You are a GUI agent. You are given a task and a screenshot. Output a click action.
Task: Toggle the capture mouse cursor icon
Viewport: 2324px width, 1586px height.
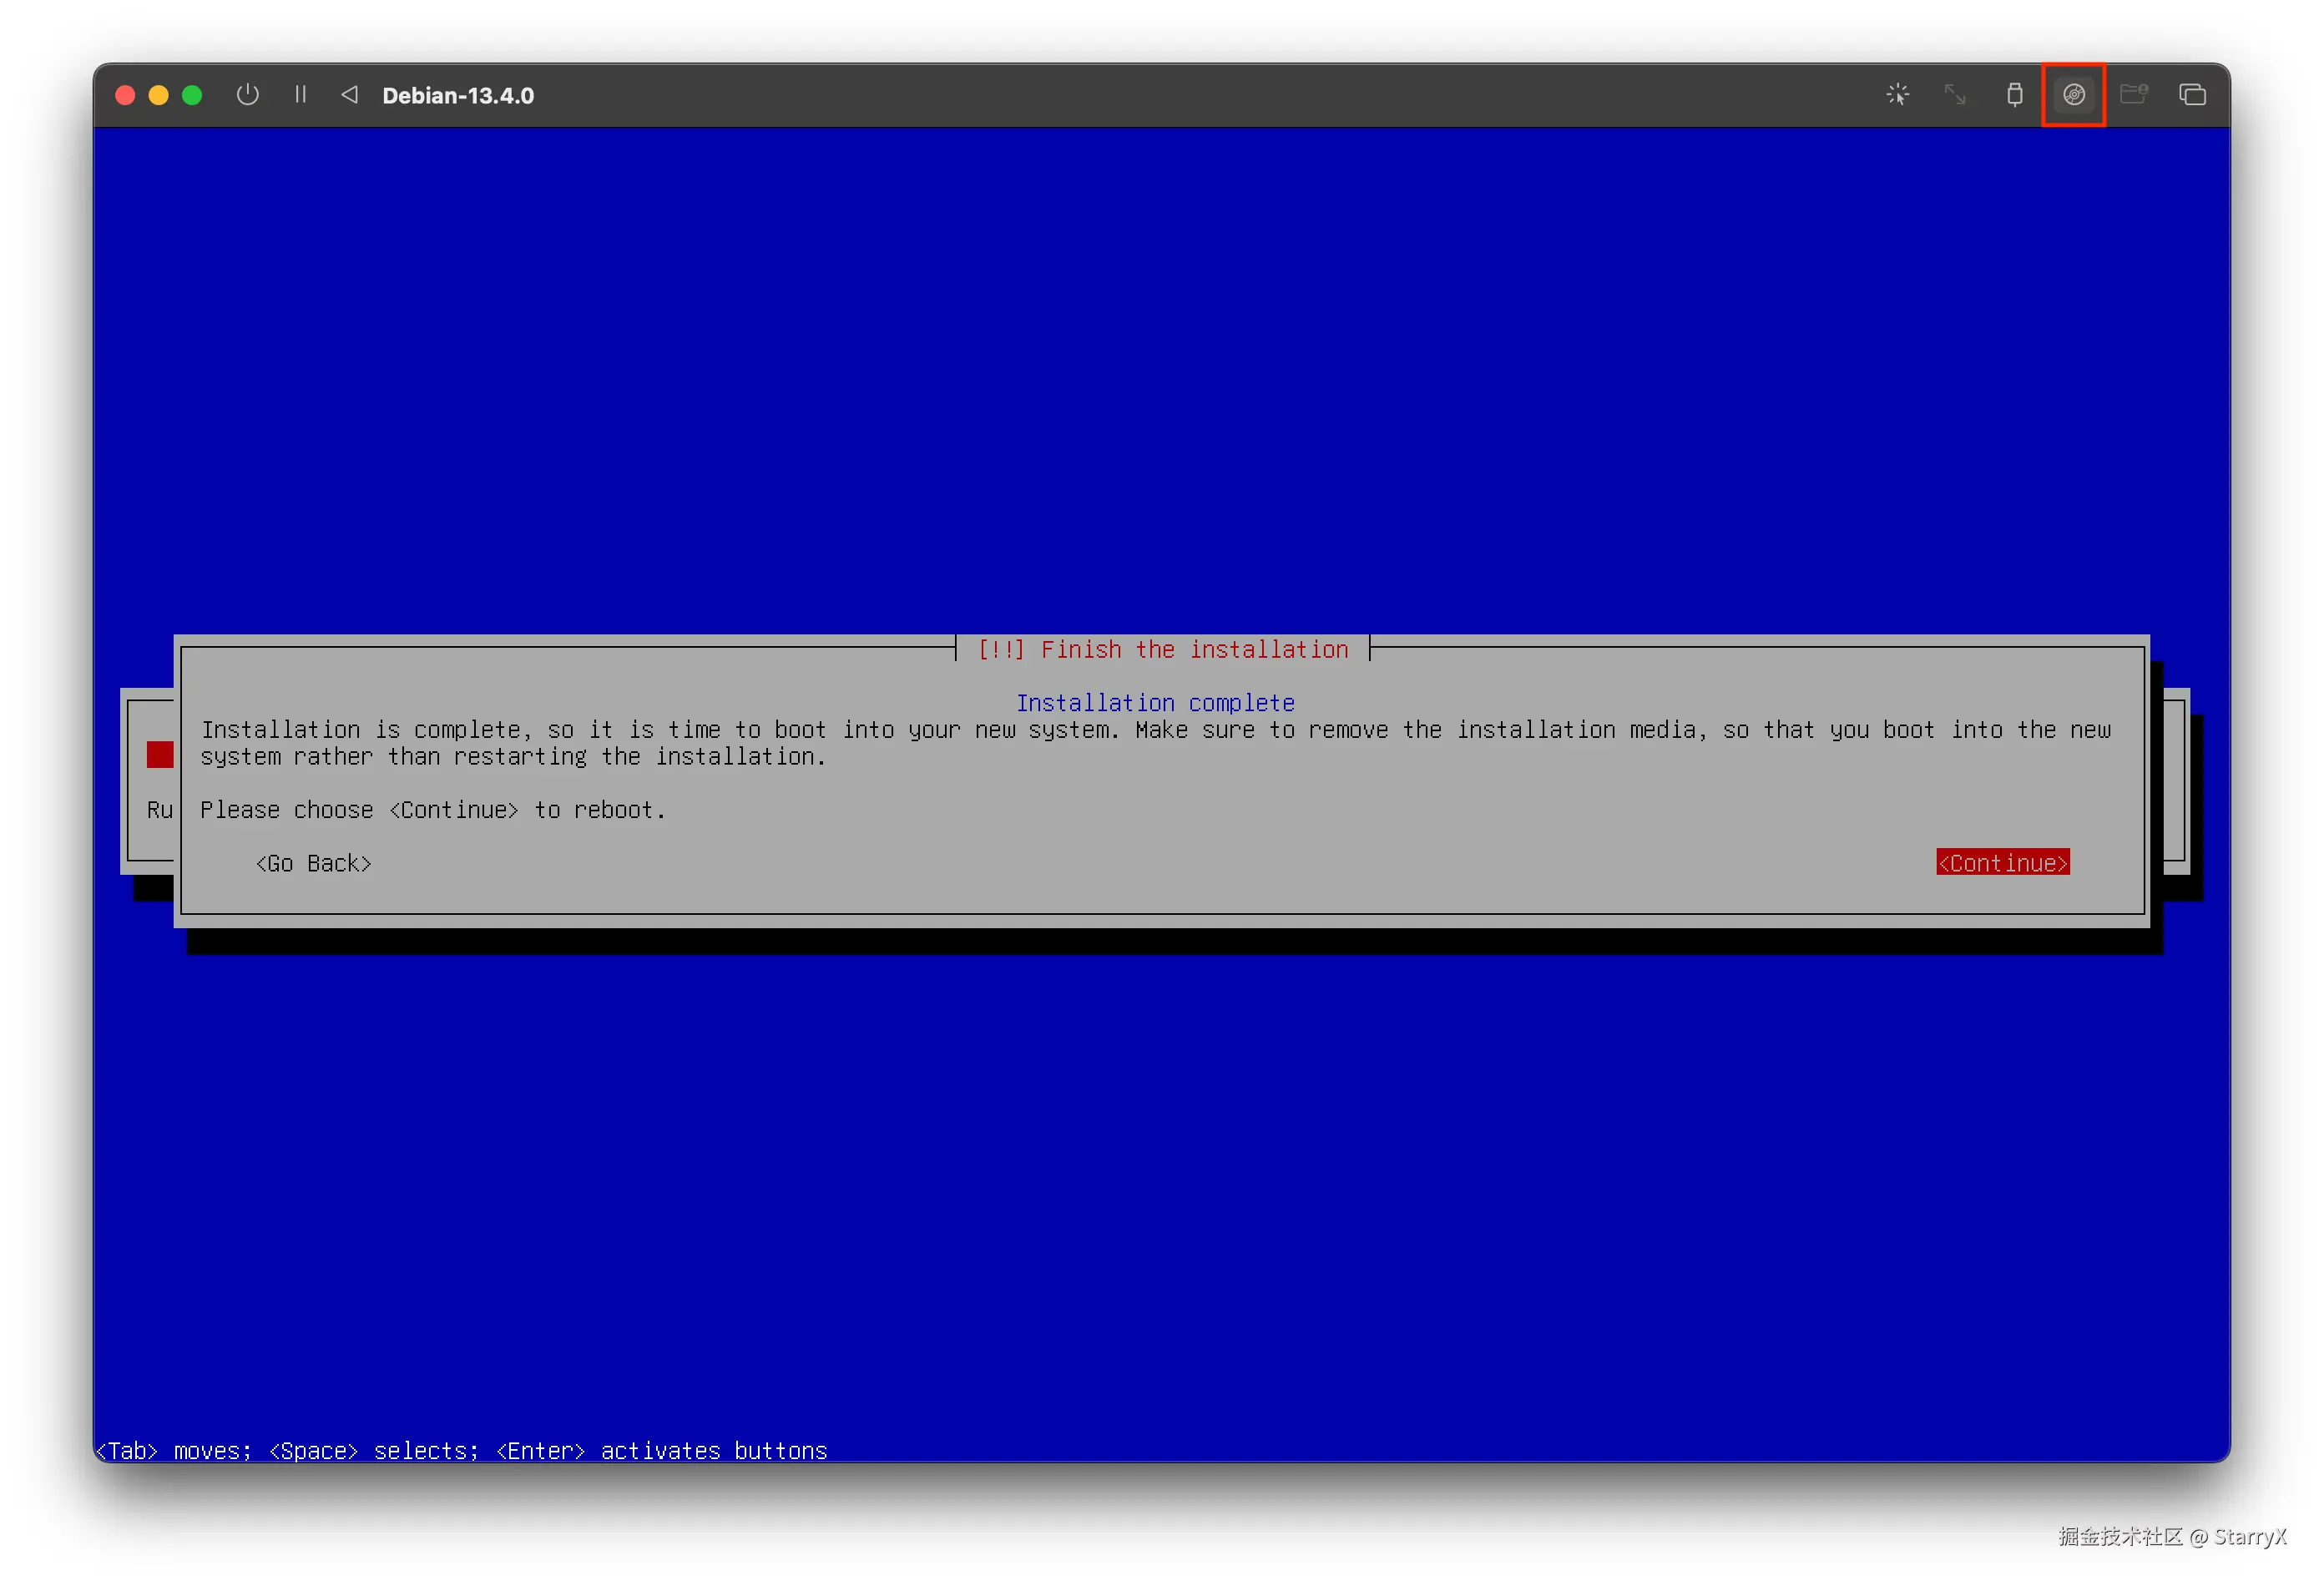click(x=1897, y=95)
